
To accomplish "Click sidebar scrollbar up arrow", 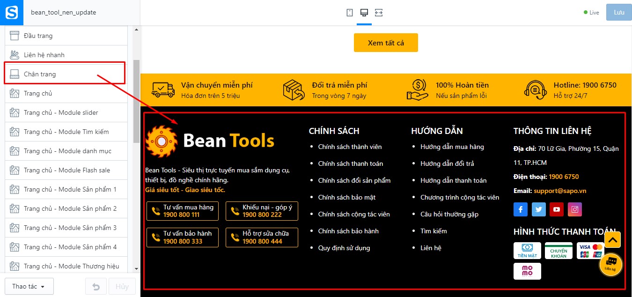I will pyautogui.click(x=136, y=30).
